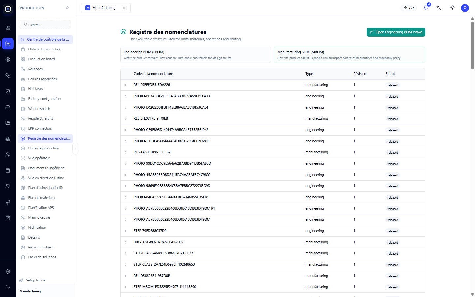Open the dollar finance icon in left rail
Screen dimensions: 475x297
tap(8, 59)
